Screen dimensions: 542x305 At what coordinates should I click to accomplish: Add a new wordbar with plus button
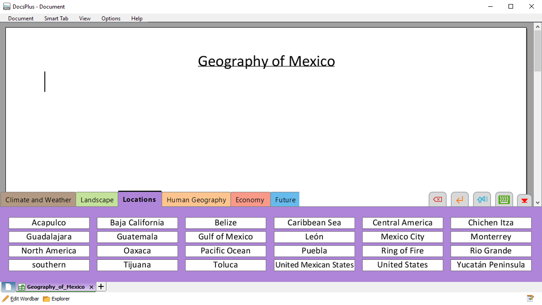[101, 287]
